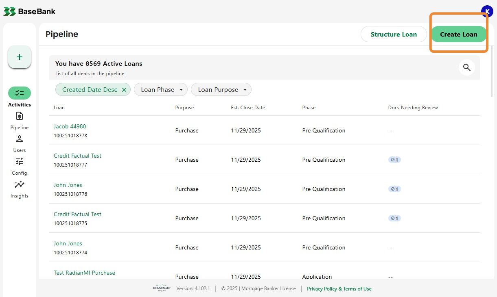Open the Users sidebar icon
The width and height of the screenshot is (497, 297).
pyautogui.click(x=20, y=139)
